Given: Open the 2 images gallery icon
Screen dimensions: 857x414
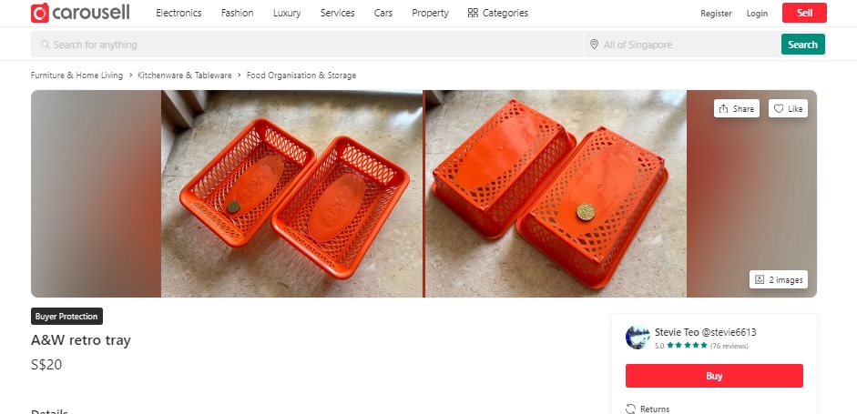Looking at the screenshot, I should [x=760, y=279].
